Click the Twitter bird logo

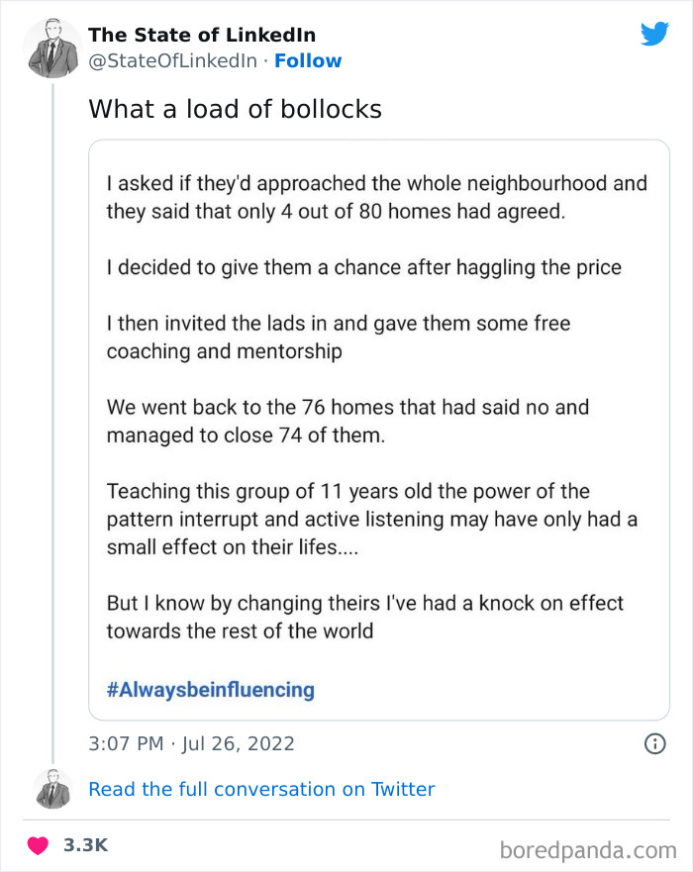tap(655, 34)
